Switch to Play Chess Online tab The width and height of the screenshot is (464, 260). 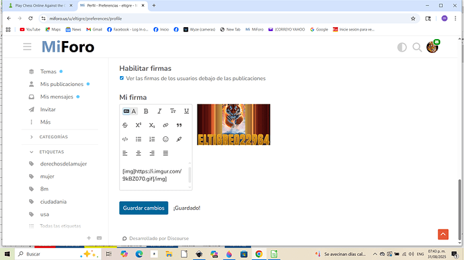40,5
